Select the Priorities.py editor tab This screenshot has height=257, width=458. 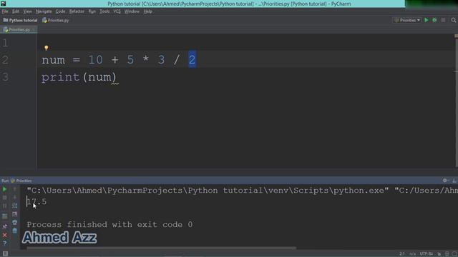[x=18, y=29]
